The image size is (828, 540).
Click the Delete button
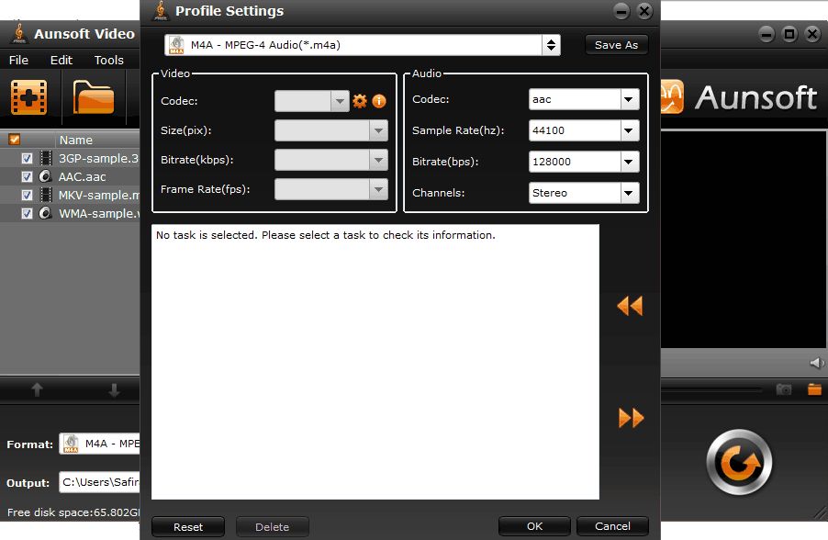(x=272, y=527)
